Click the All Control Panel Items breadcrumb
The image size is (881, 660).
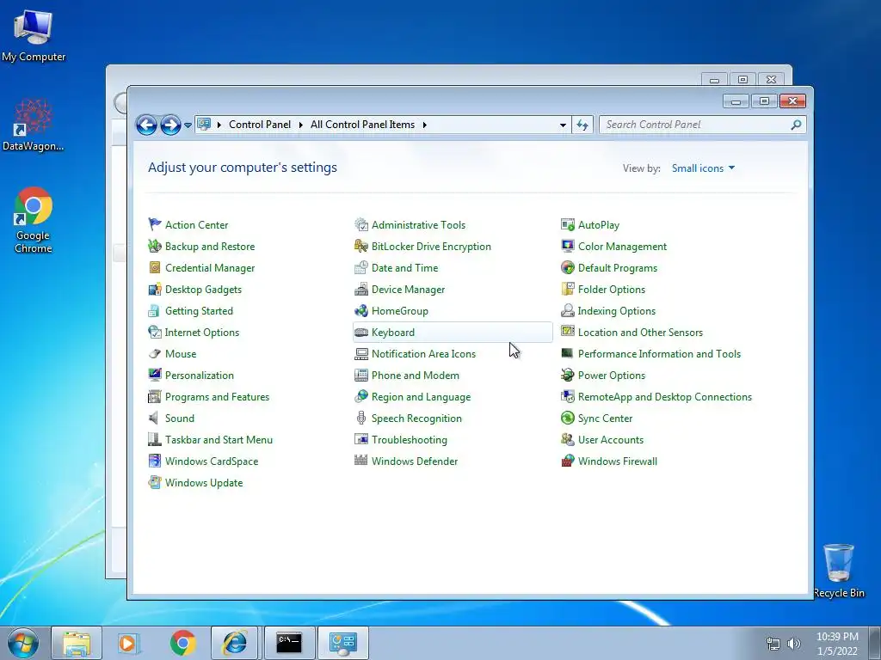click(362, 125)
